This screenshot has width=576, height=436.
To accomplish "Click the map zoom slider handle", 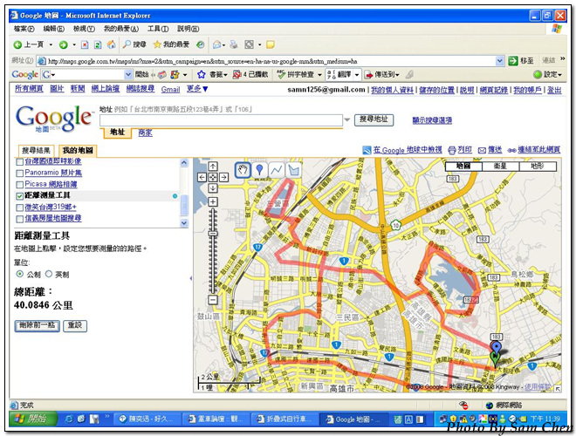I will [213, 234].
